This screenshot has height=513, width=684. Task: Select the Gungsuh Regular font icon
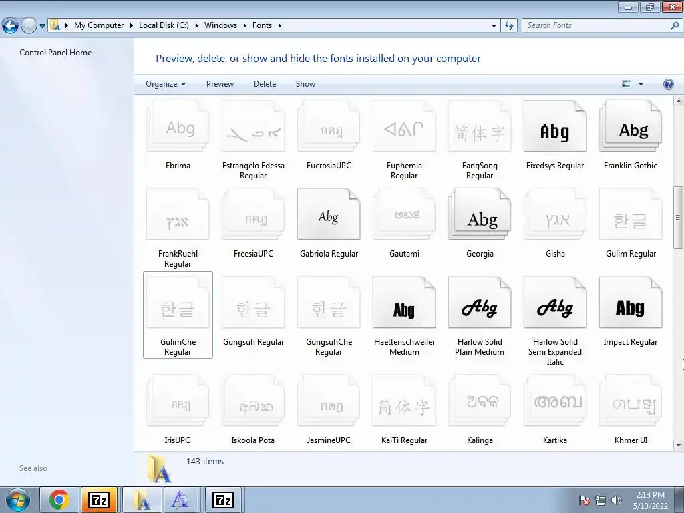pos(253,302)
